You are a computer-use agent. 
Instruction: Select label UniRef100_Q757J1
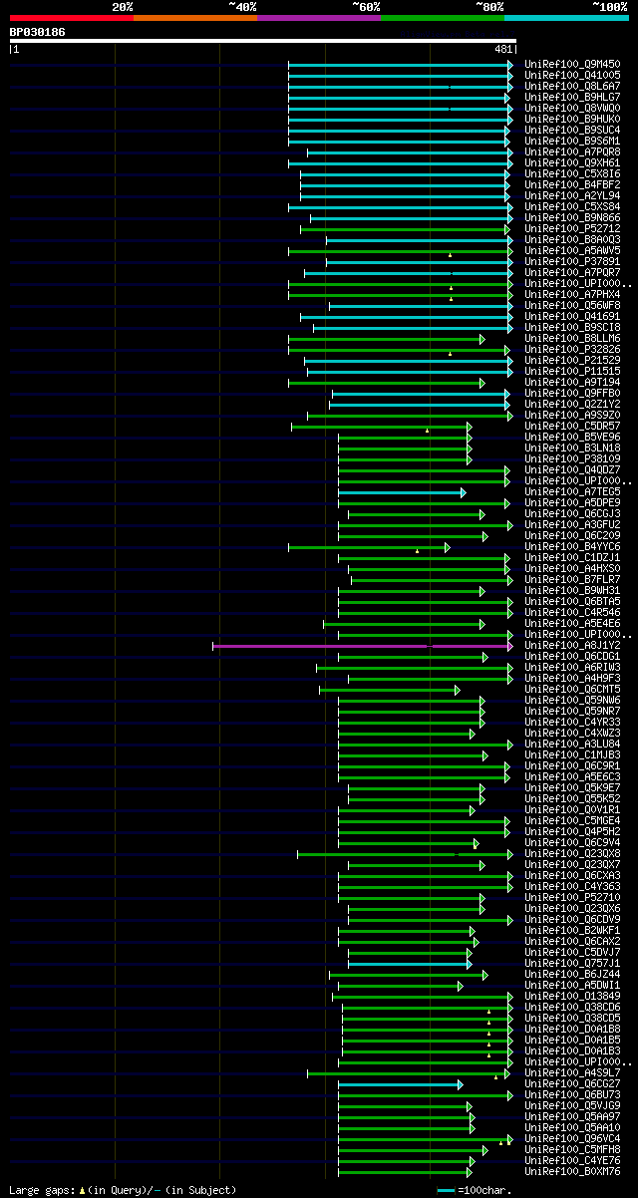[x=572, y=963]
